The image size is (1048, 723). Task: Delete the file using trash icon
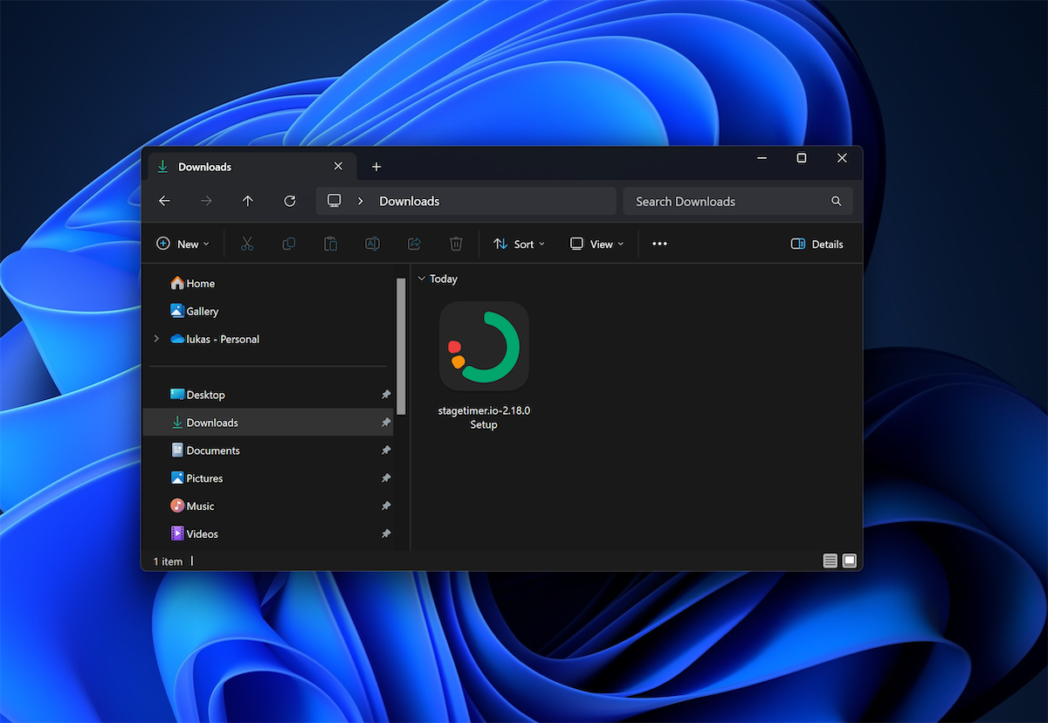coord(456,244)
